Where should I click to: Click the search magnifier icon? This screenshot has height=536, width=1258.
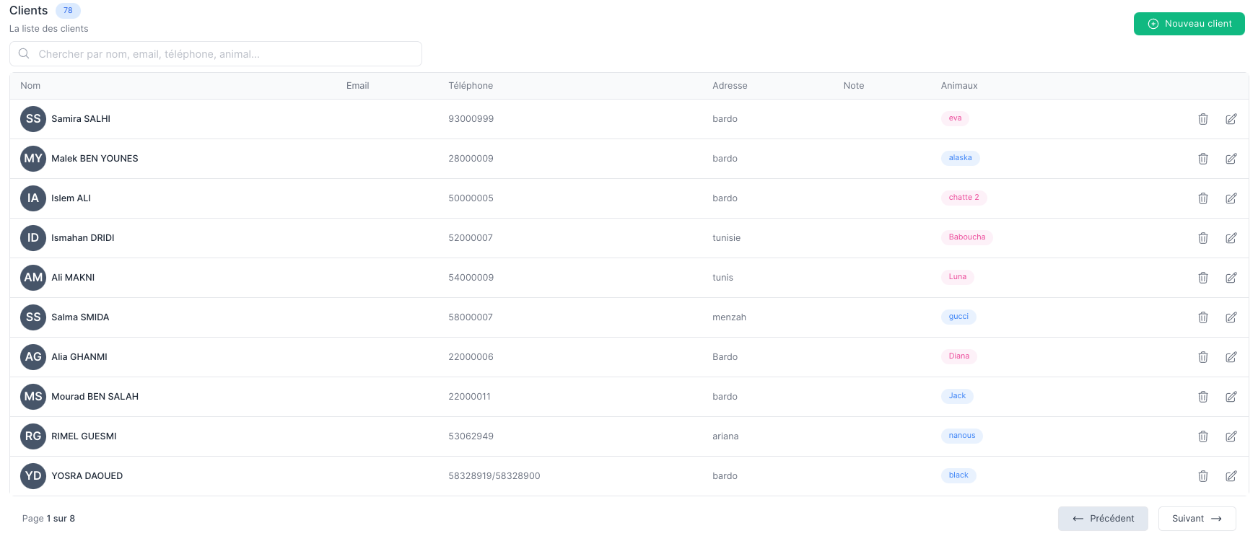(x=24, y=53)
